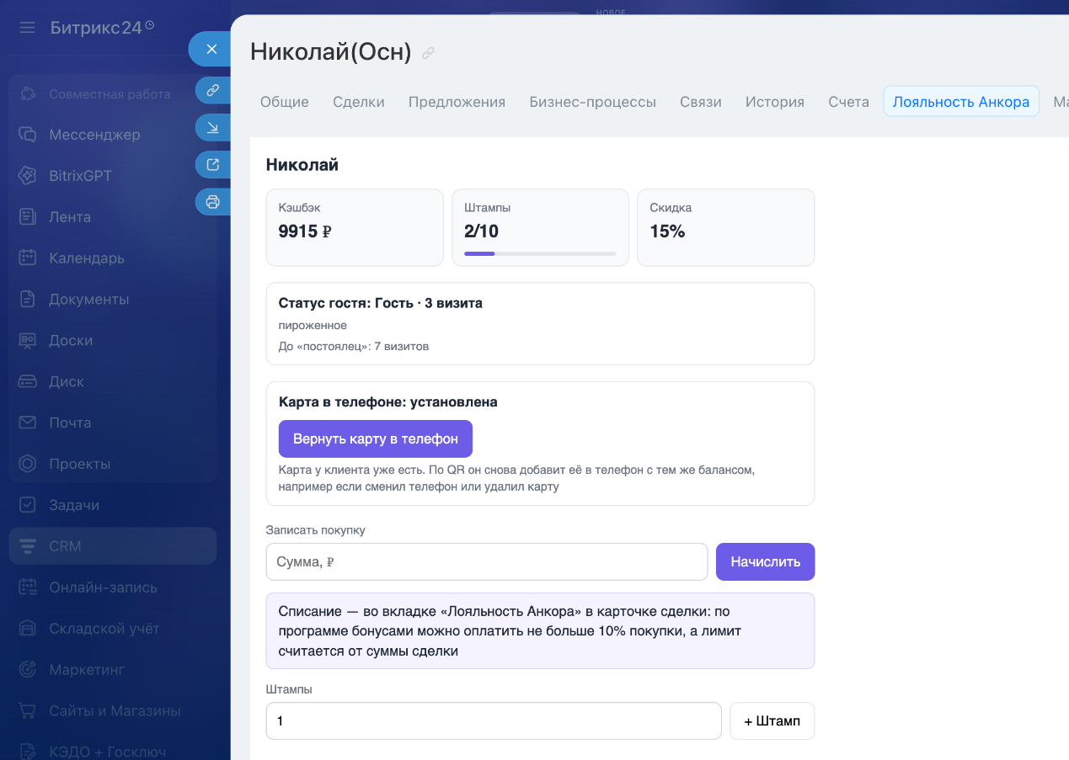Click the word пироженное
This screenshot has width=1069, height=760.
click(313, 325)
